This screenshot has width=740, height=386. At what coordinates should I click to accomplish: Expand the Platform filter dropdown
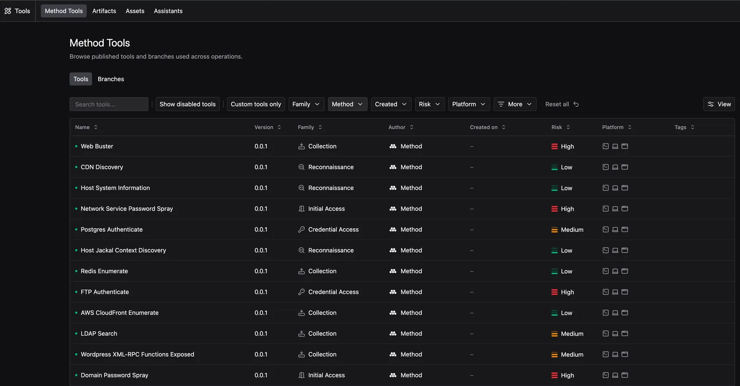pyautogui.click(x=469, y=104)
